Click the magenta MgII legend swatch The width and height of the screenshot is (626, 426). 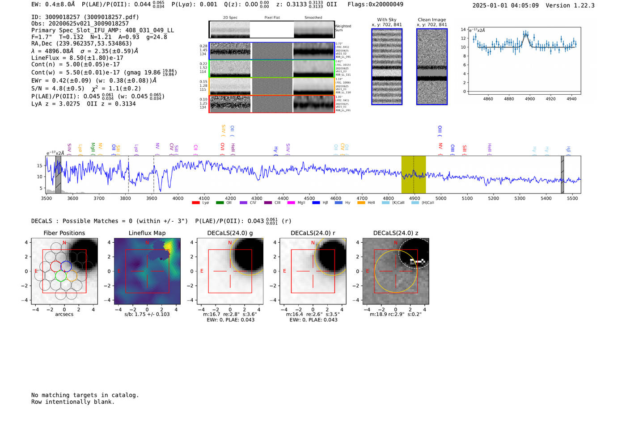point(291,202)
